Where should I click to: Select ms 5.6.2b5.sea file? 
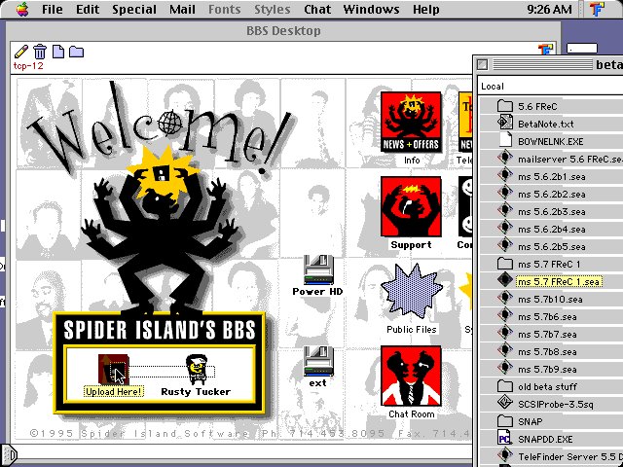click(x=551, y=246)
